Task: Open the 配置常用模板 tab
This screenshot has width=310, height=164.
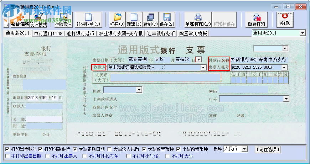Action: pyautogui.click(x=193, y=33)
